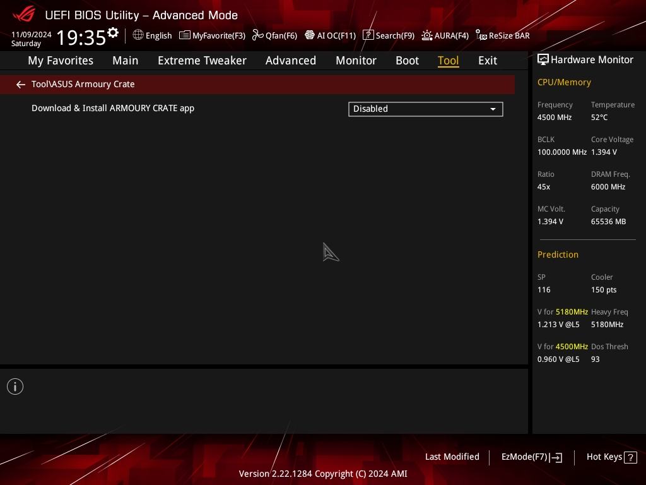Image resolution: width=646 pixels, height=485 pixels.
Task: Open AURA(F4) settings
Action: tap(445, 35)
